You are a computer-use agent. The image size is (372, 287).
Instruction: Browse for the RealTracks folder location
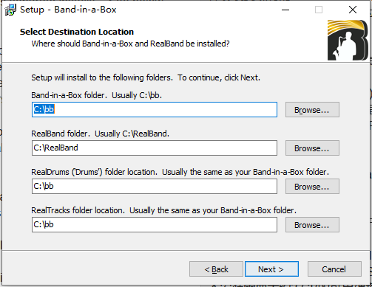(x=312, y=225)
